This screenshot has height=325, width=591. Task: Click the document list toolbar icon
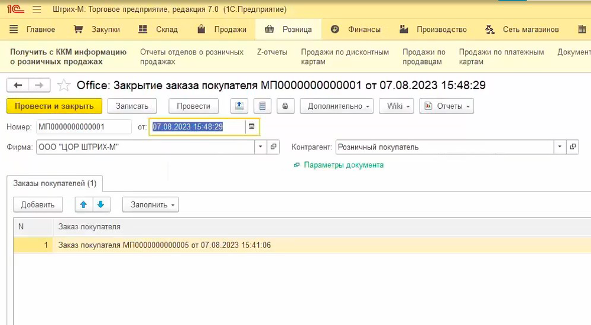point(262,106)
